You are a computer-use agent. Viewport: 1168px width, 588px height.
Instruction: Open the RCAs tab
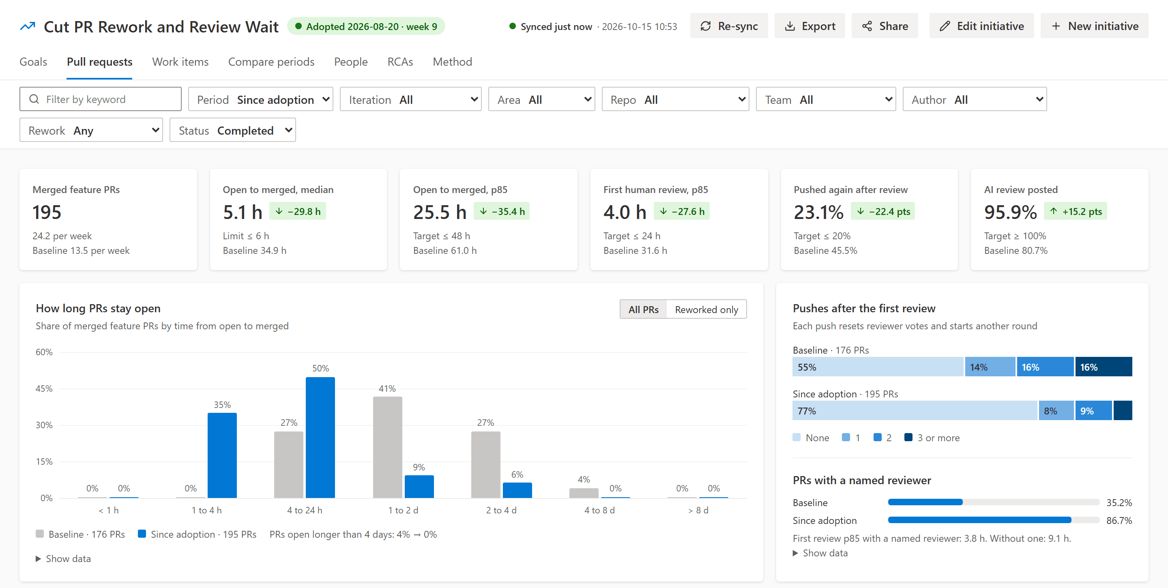click(400, 62)
